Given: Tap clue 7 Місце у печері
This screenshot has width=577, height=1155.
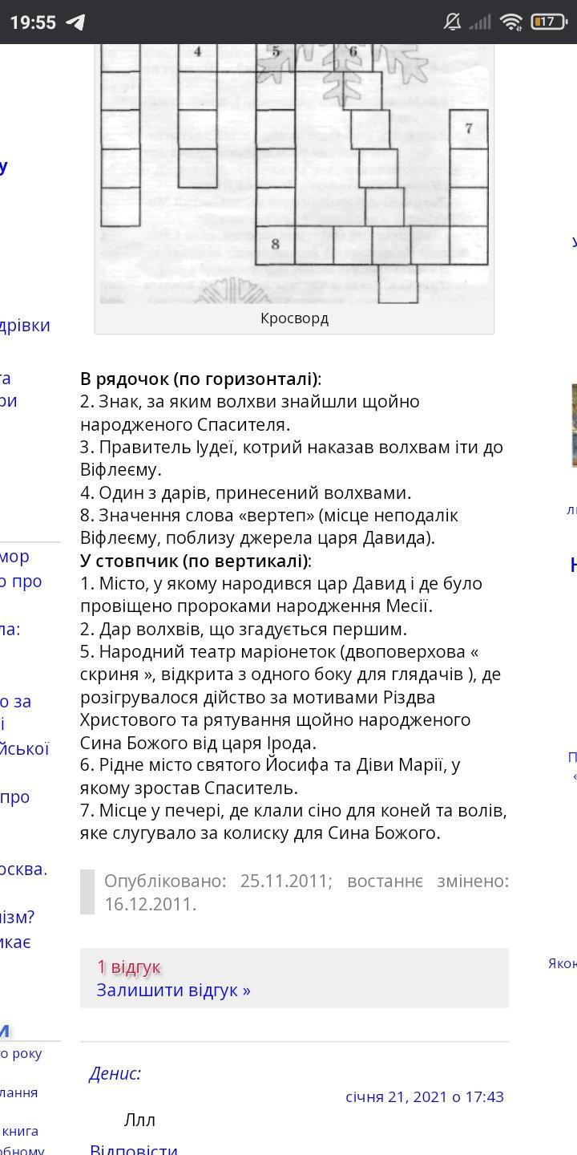Looking at the screenshot, I should pyautogui.click(x=293, y=821).
